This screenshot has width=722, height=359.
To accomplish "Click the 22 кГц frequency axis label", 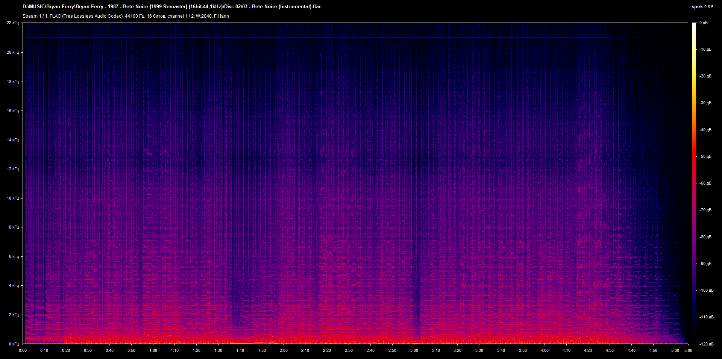I will point(13,23).
